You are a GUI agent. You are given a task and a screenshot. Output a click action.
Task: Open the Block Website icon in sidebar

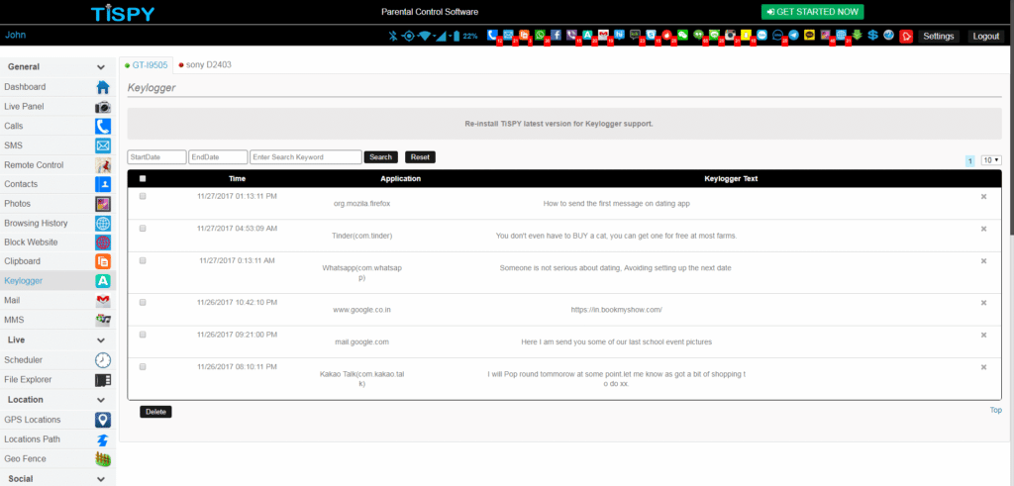point(103,243)
